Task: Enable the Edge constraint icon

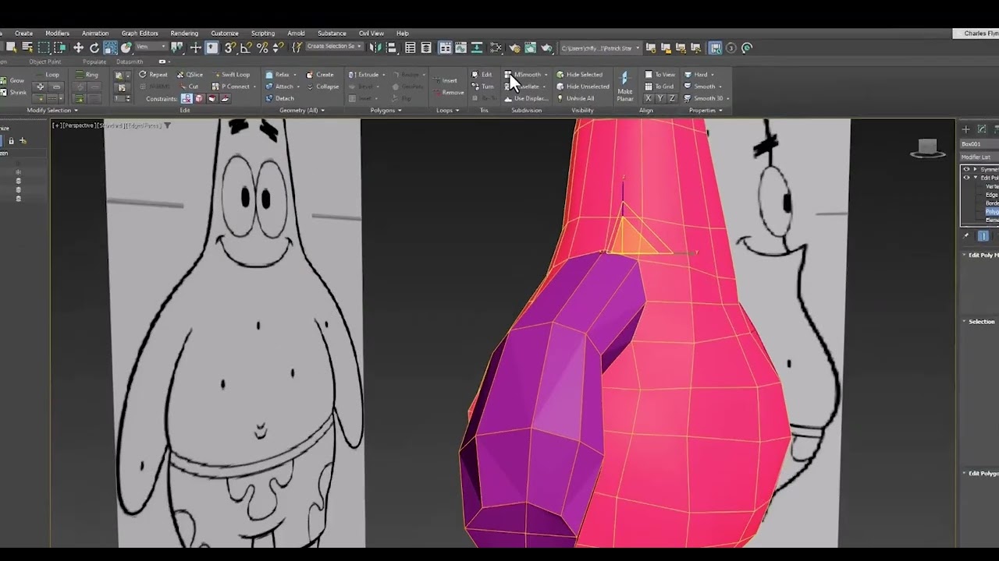Action: 199,99
